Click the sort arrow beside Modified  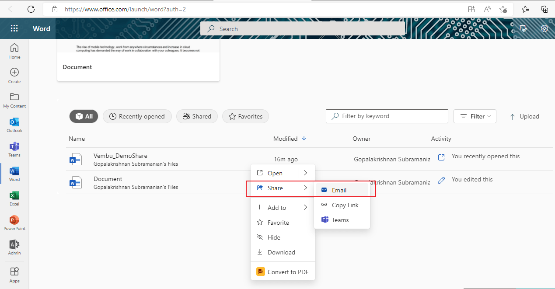[304, 139]
